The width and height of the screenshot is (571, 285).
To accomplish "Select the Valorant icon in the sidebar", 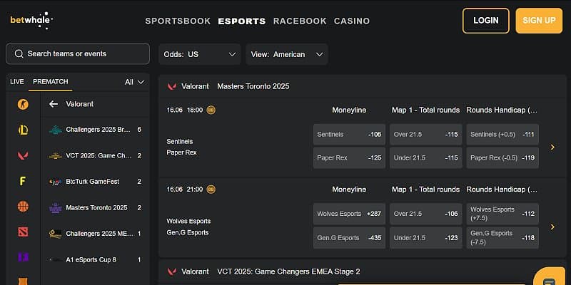I will coord(23,155).
